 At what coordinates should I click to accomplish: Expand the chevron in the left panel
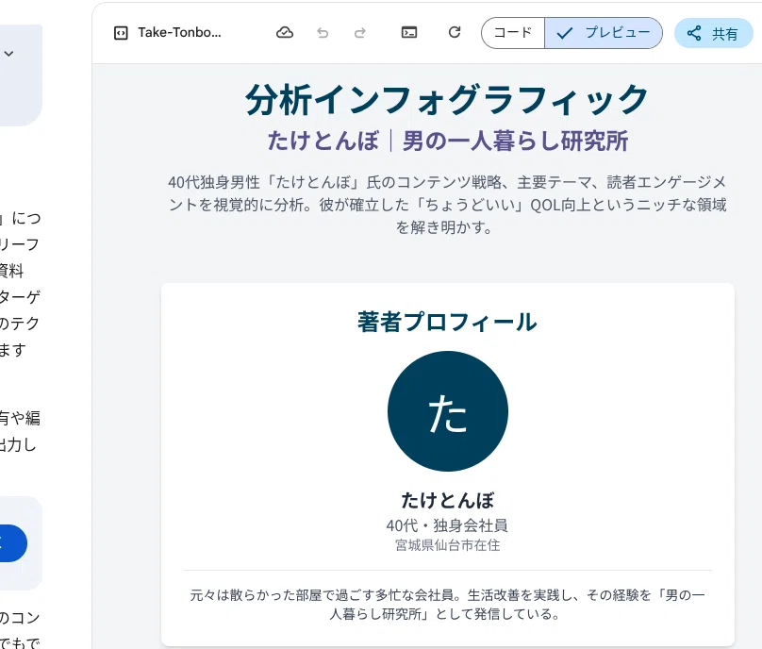tap(8, 54)
